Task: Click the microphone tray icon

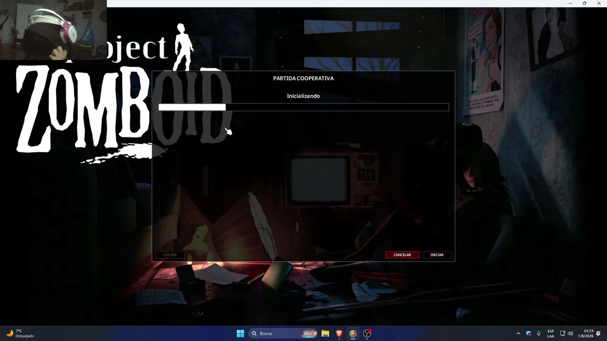Action: pyautogui.click(x=539, y=333)
